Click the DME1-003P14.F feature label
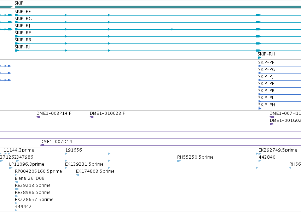The image size is (301, 212). (54, 113)
